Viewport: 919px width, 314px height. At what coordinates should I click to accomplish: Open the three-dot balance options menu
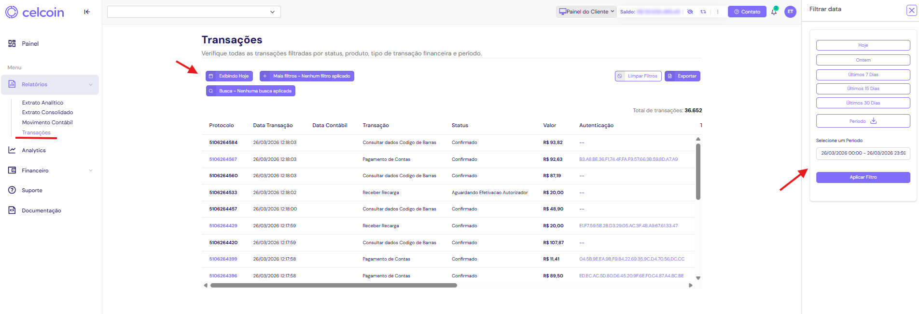click(x=718, y=12)
